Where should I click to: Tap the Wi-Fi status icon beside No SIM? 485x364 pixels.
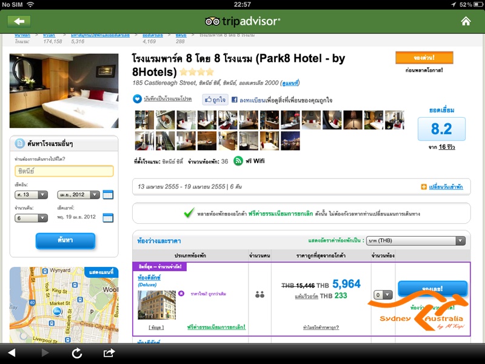[x=30, y=4]
